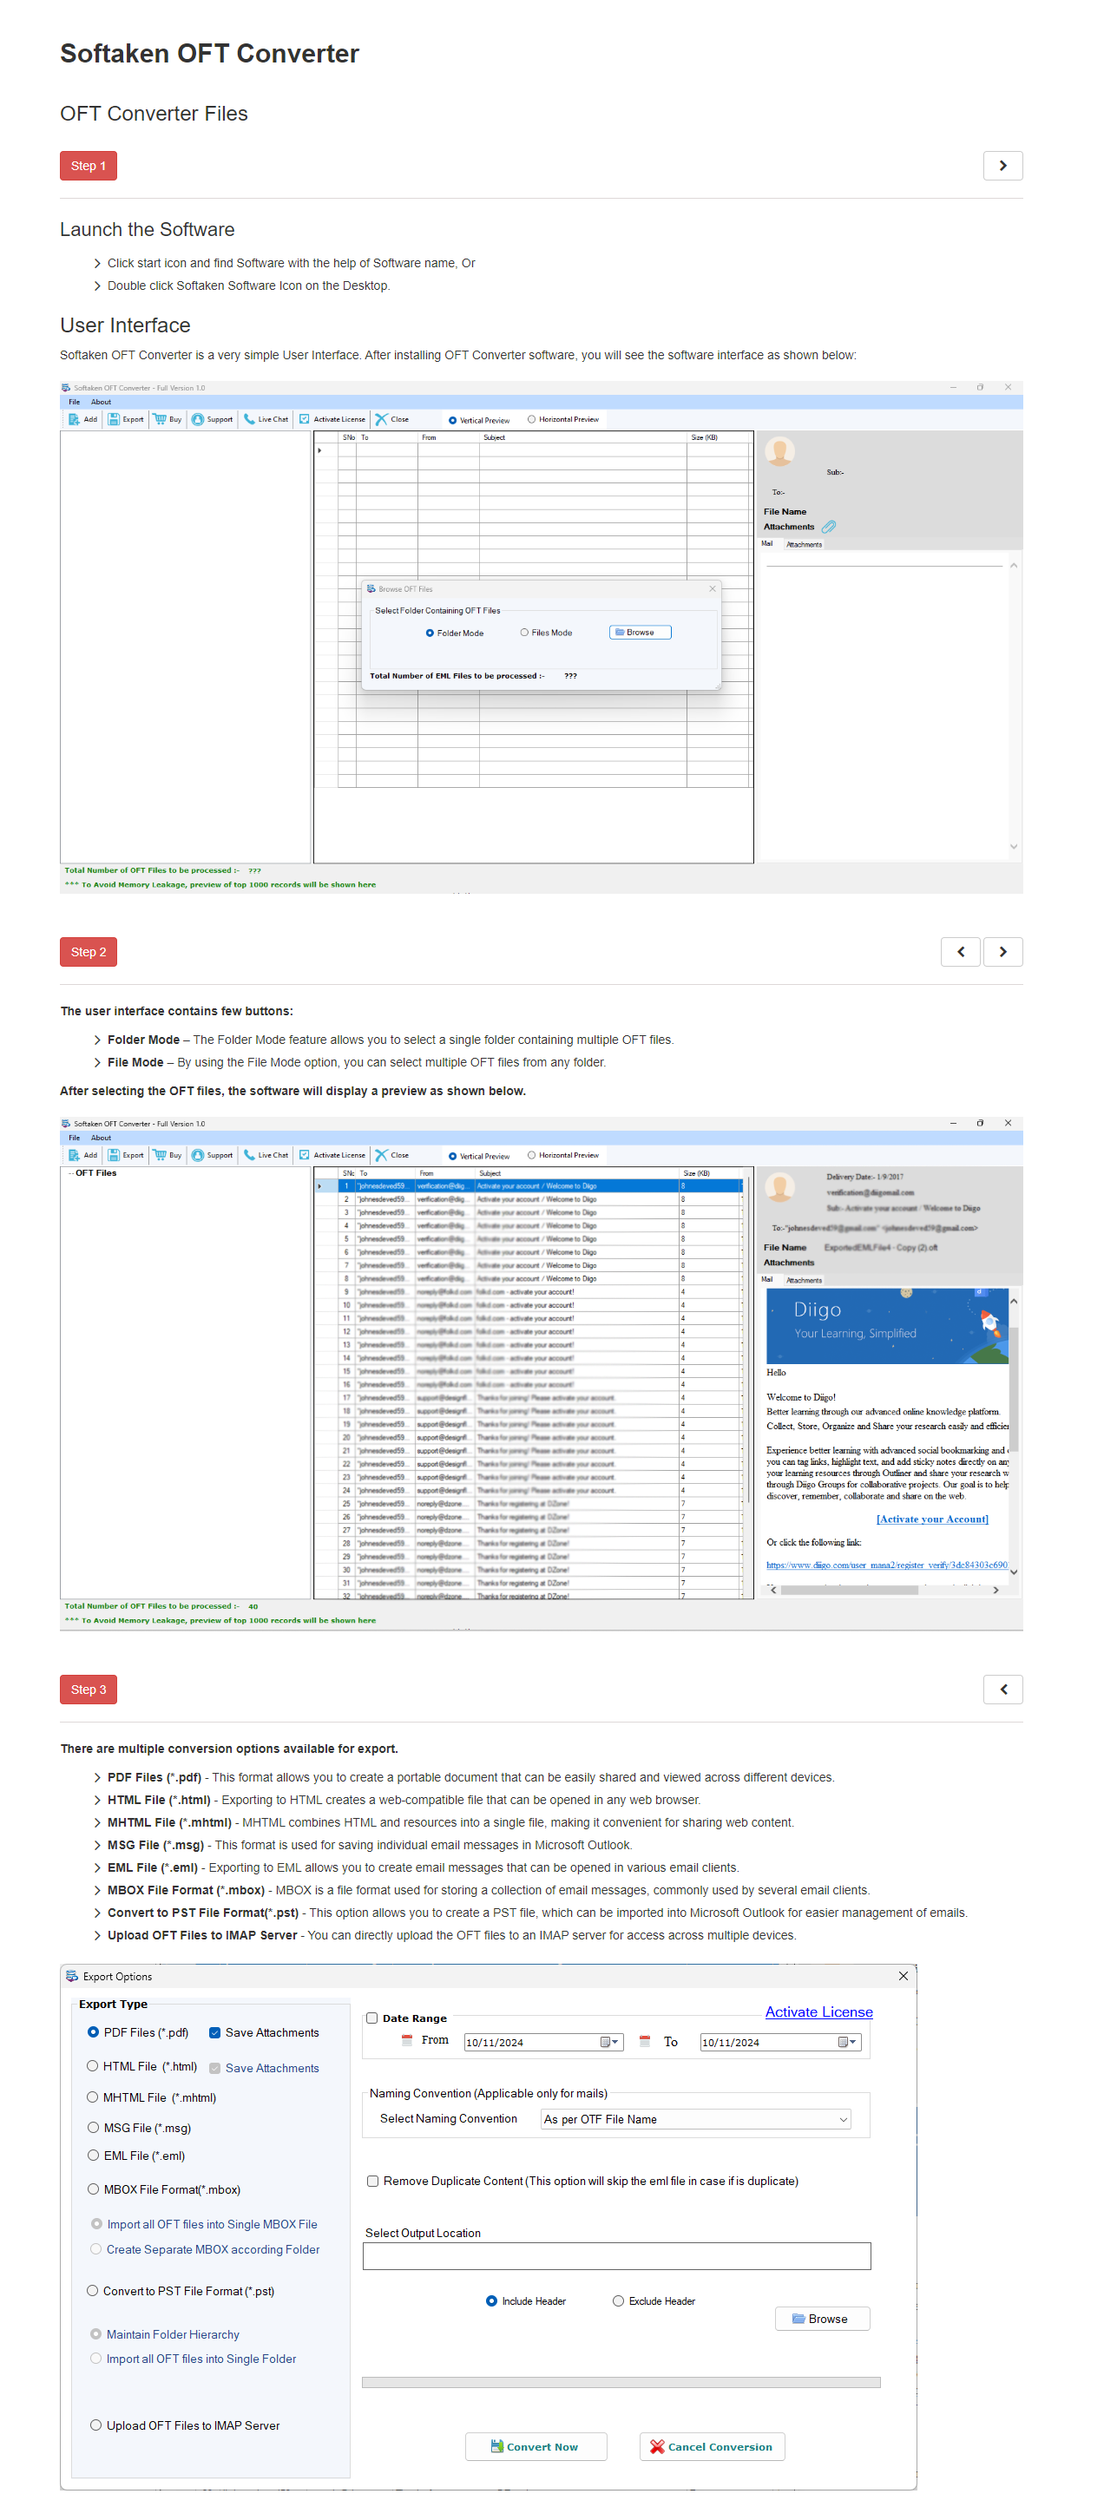Choose Convert to PST File Format option

click(93, 2290)
